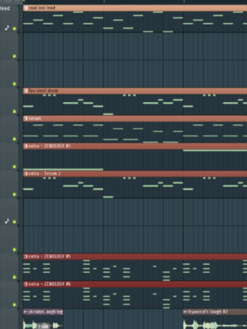Screen dimensions: 247x329
Task: Click the 2.8dB gain label on the audio clip
Action: (x=43, y=326)
